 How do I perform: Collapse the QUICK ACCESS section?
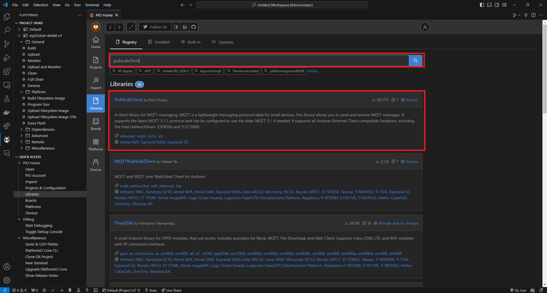(30, 157)
